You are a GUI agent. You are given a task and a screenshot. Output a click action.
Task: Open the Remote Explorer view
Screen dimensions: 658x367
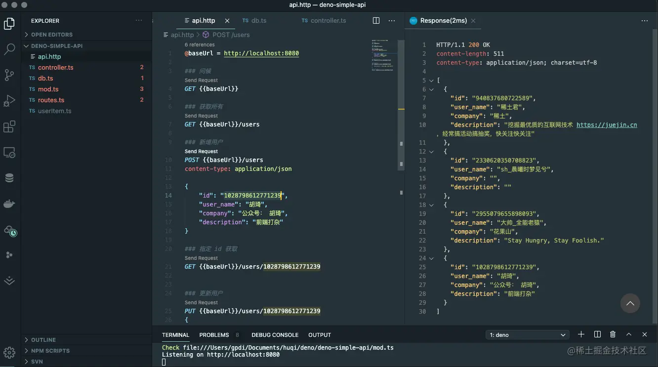coord(9,153)
